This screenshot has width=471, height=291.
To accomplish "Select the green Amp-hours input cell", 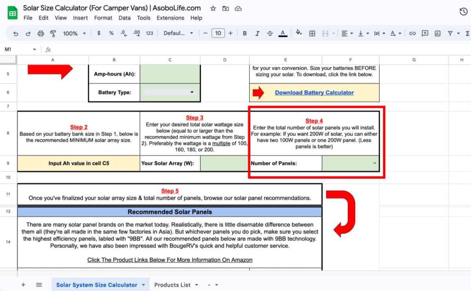I will pyautogui.click(x=170, y=74).
